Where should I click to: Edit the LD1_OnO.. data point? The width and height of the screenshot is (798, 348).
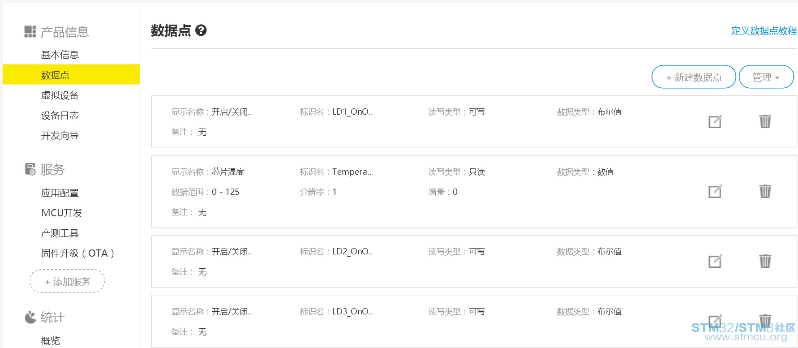[x=715, y=121]
